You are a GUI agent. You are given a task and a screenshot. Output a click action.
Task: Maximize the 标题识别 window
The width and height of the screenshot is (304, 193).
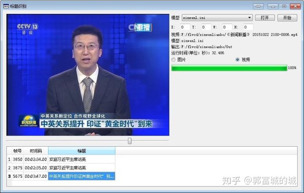pos(284,6)
